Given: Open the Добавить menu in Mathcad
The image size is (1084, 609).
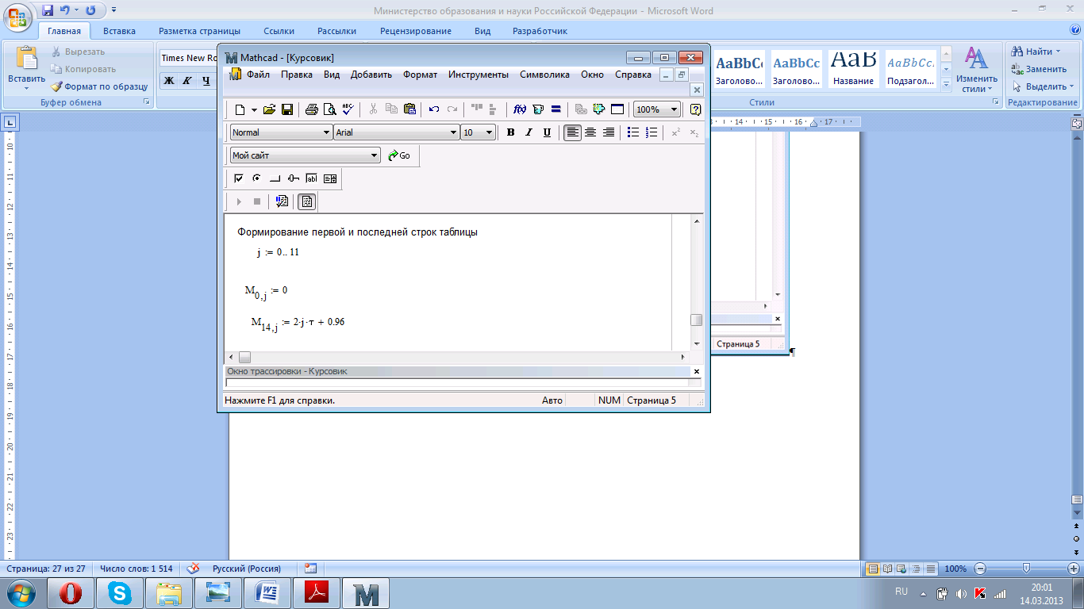Looking at the screenshot, I should coord(371,75).
